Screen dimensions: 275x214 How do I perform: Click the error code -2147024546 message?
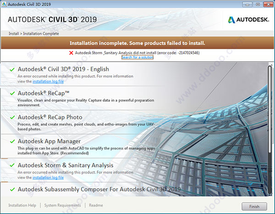137,53
